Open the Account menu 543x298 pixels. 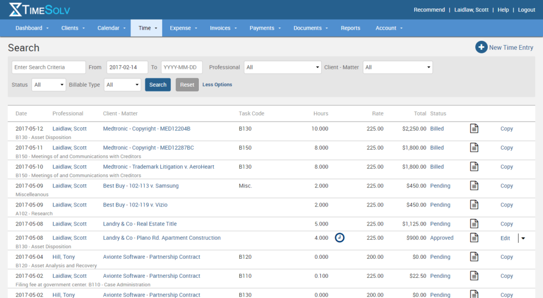click(x=389, y=28)
